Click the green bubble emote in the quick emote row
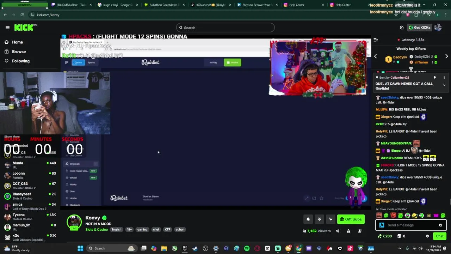451x254 pixels. tap(386, 216)
